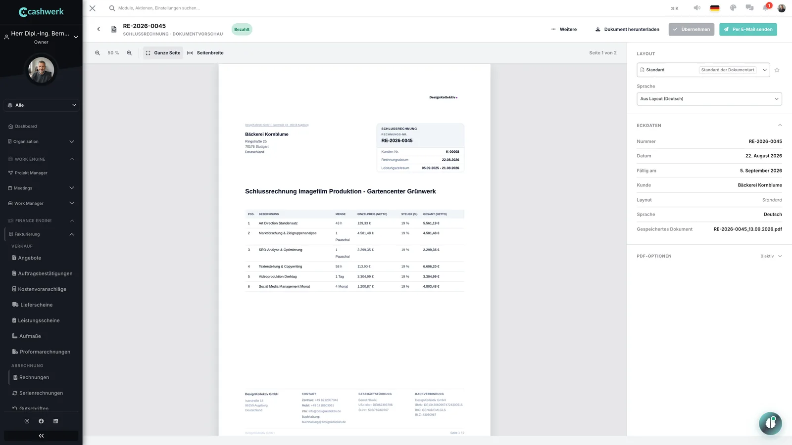The image size is (792, 445).
Task: Open the Instagram link in sidebar footer
Action: tap(27, 421)
